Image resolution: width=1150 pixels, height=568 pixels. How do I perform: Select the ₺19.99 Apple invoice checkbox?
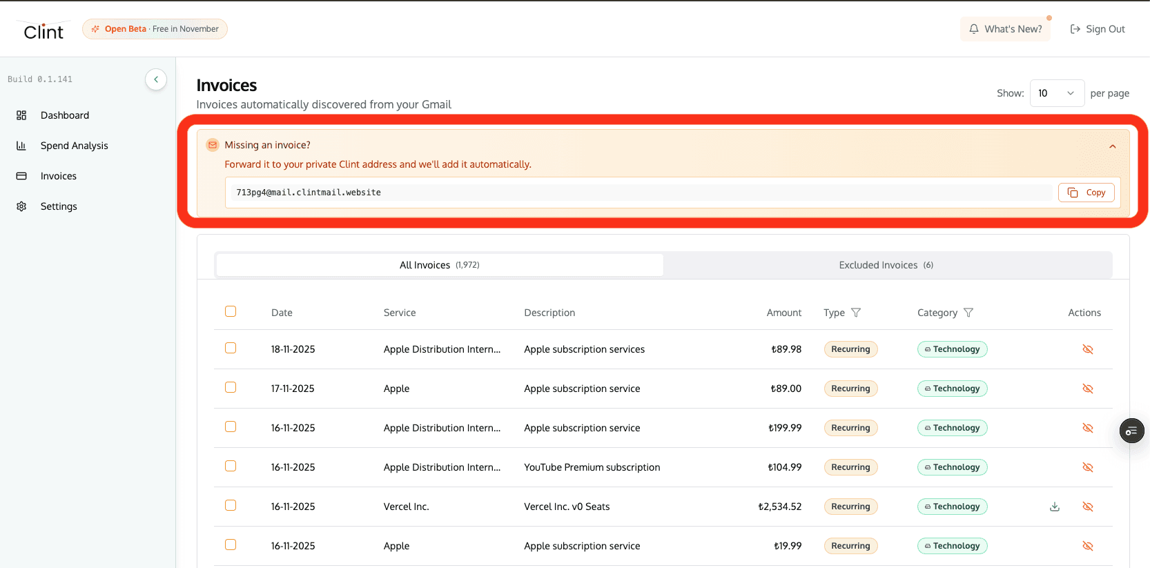pyautogui.click(x=231, y=545)
